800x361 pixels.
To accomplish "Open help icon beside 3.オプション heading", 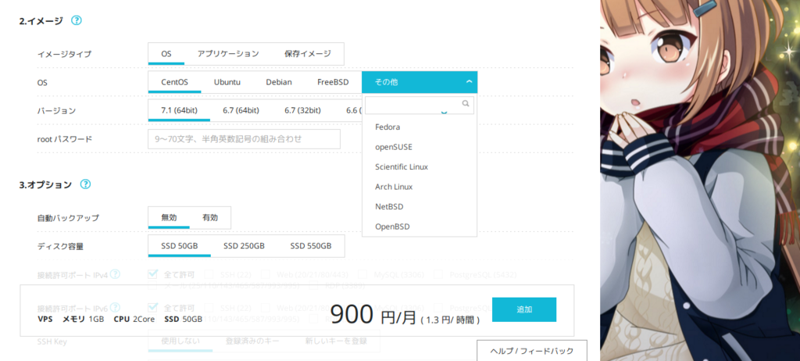I will tap(85, 184).
